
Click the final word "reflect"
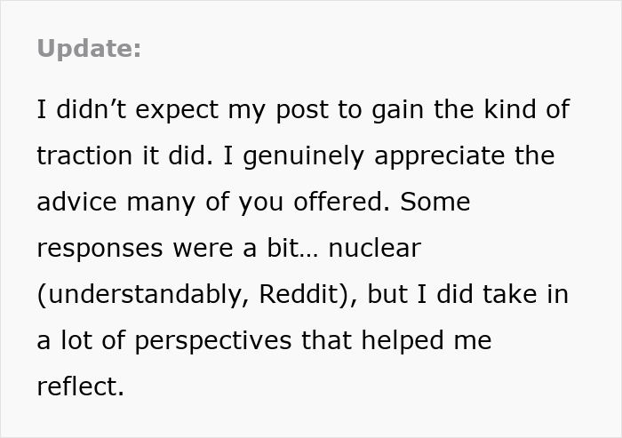click(x=77, y=387)
